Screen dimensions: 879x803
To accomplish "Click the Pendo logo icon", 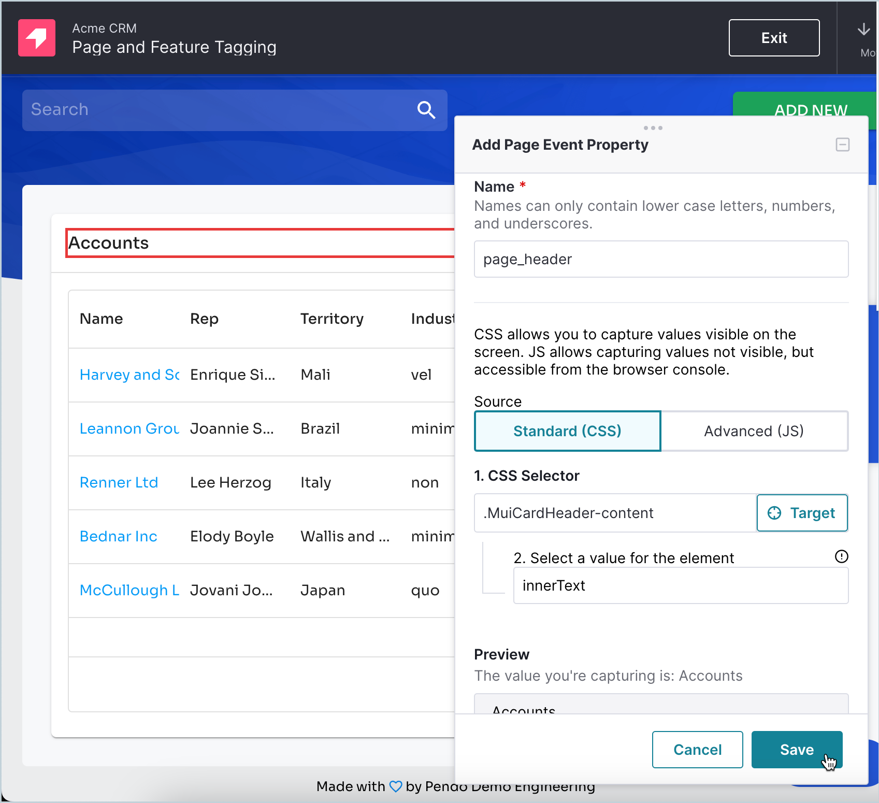I will (x=37, y=38).
